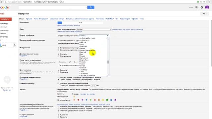The height and width of the screenshot is (119, 212).
Task: Select the red exclamation mark icon
Action: (x=95, y=100)
